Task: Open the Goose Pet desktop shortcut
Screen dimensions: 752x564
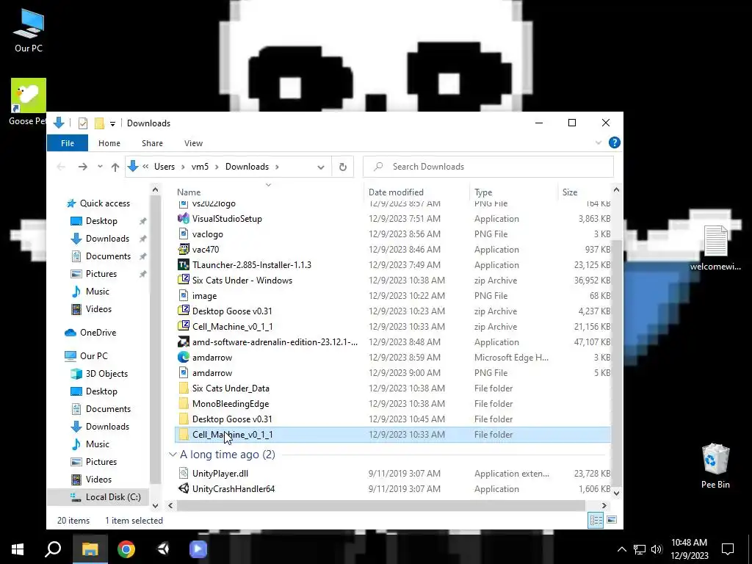Action: [29, 102]
